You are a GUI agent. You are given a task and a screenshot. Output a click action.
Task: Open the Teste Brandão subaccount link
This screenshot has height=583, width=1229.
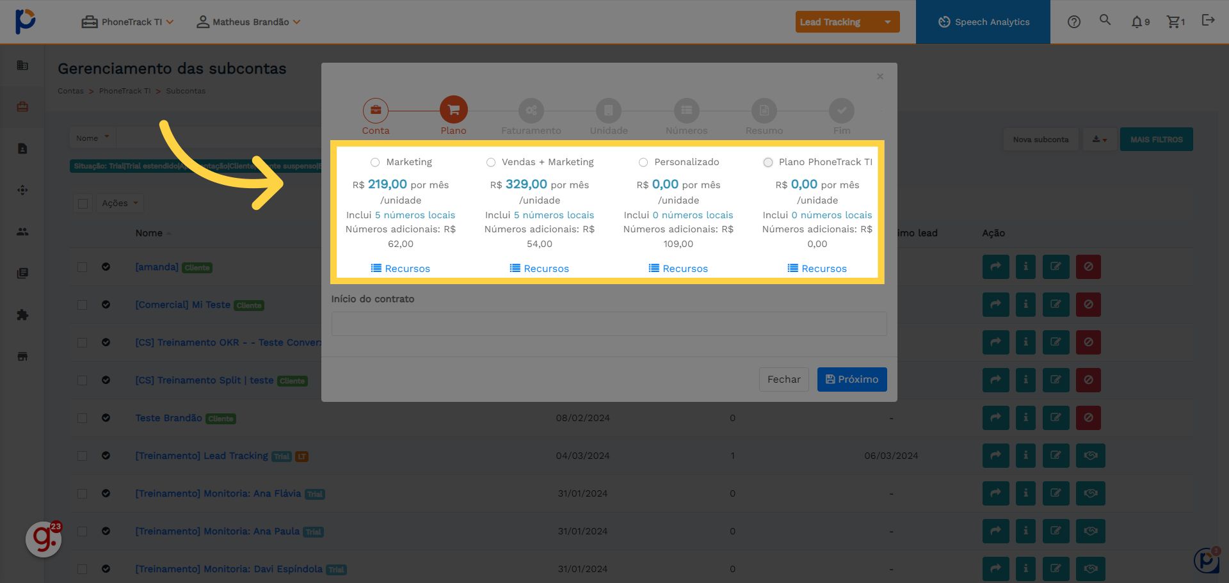pos(168,418)
